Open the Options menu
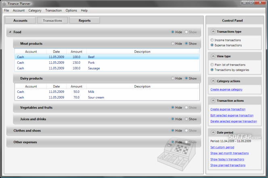The image size is (268, 178). pyautogui.click(x=71, y=10)
